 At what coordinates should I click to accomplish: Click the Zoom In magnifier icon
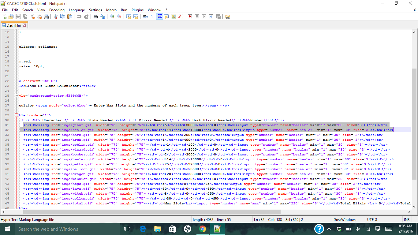111,16
